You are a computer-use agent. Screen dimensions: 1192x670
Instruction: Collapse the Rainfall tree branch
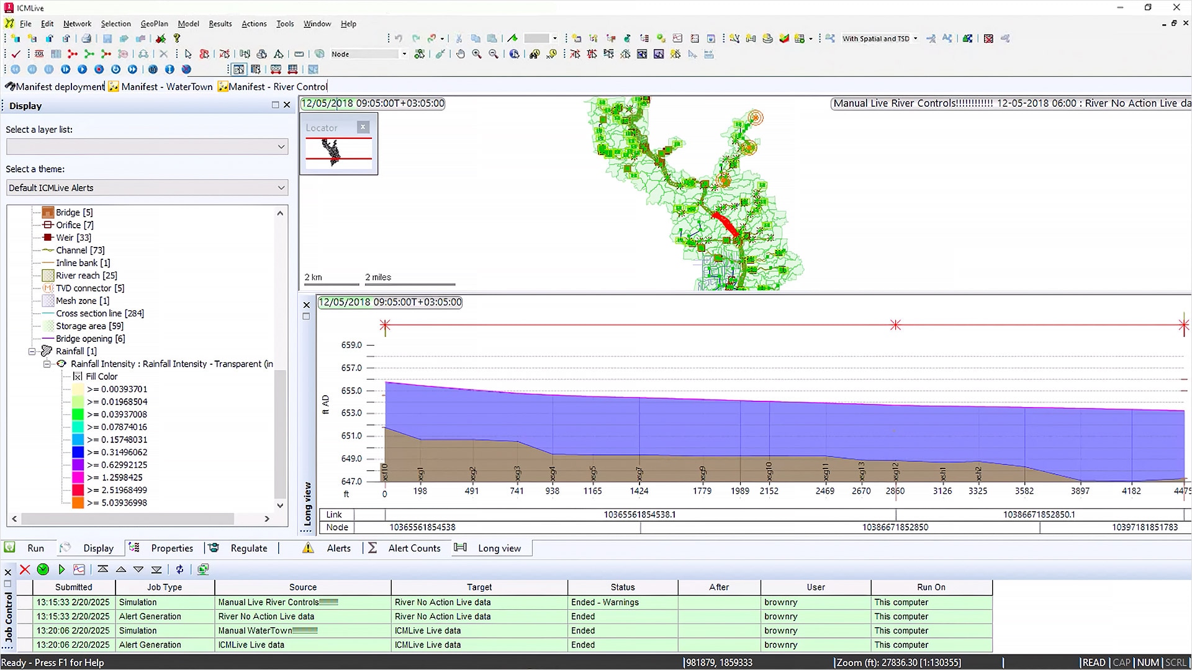(32, 351)
